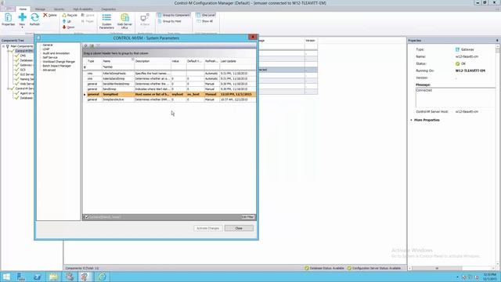This screenshot has height=282, width=501.
Task: Sort by Name column header
Action: point(118,61)
